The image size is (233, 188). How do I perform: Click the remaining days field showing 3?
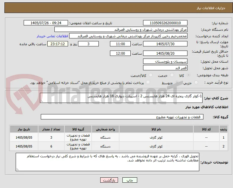(x=88, y=44)
